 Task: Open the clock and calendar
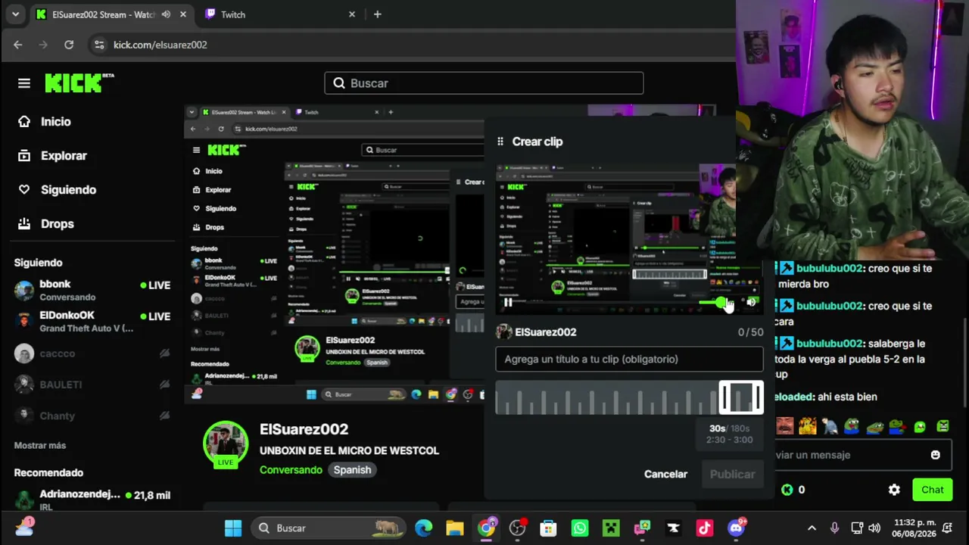coord(916,528)
